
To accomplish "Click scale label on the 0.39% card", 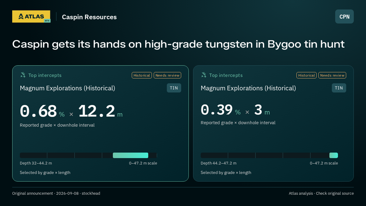I will 324,163.
